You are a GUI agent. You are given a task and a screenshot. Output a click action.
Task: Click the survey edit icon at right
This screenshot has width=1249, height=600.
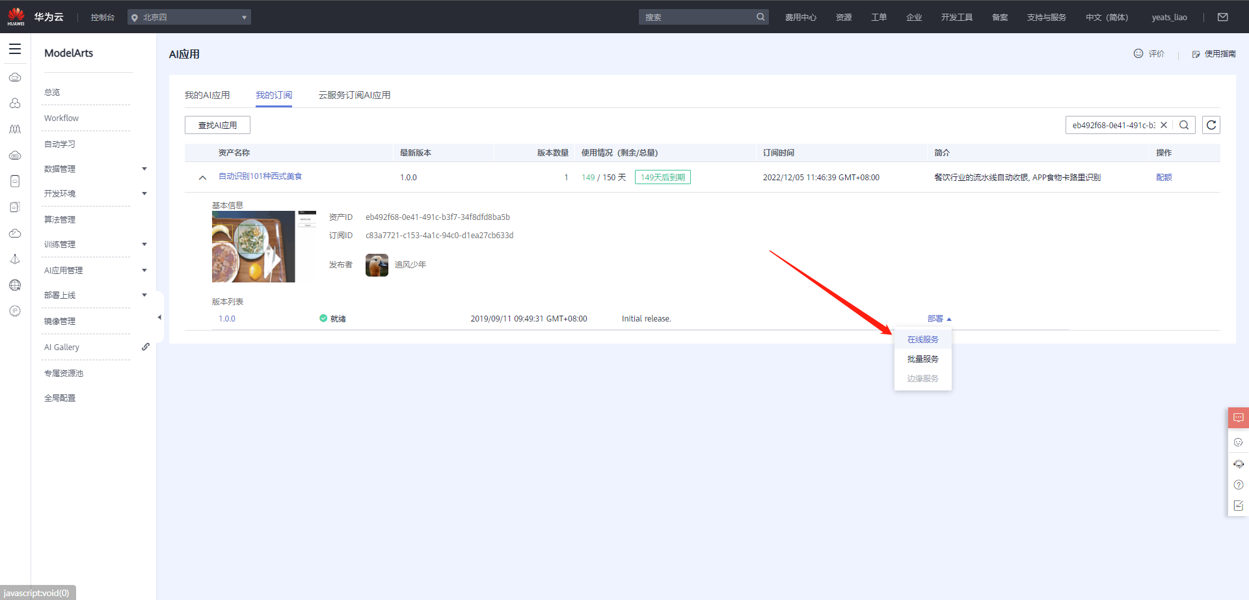point(1239,506)
